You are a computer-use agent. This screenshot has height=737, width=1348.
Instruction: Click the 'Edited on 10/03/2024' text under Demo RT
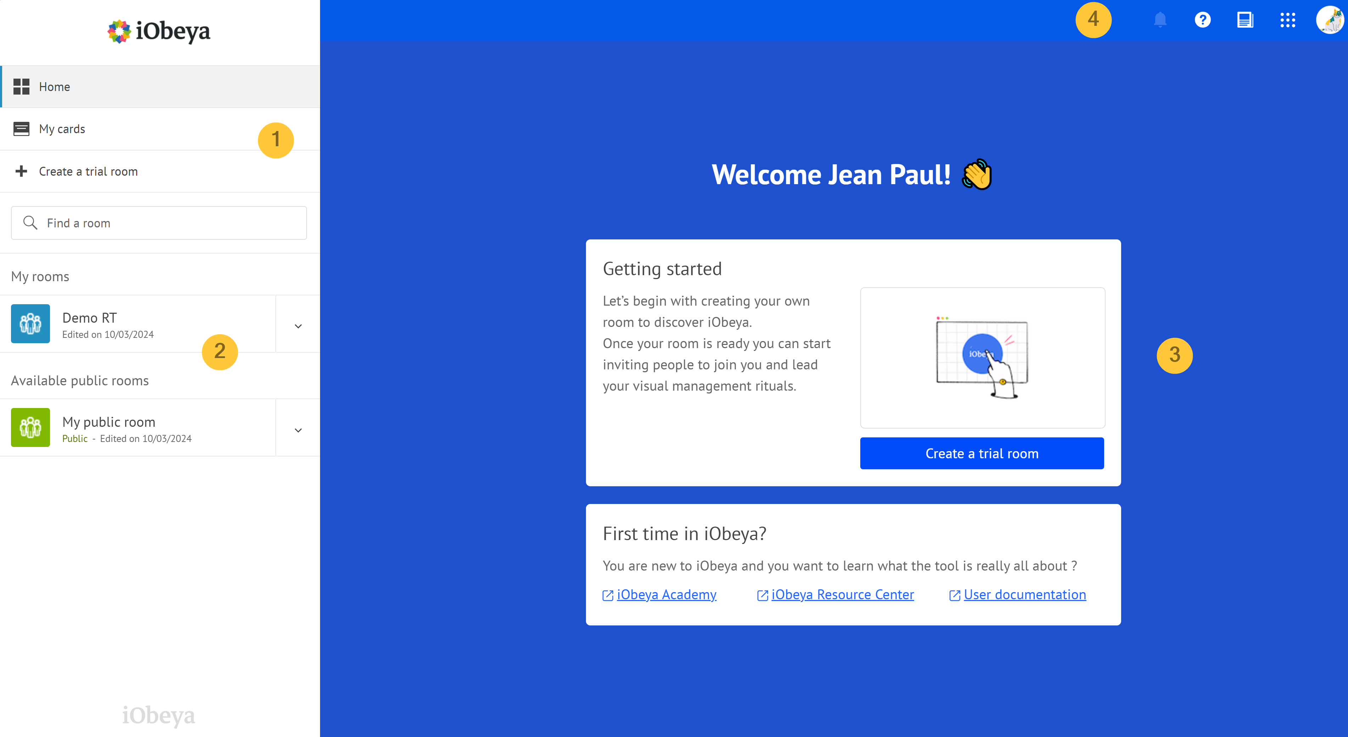tap(108, 335)
